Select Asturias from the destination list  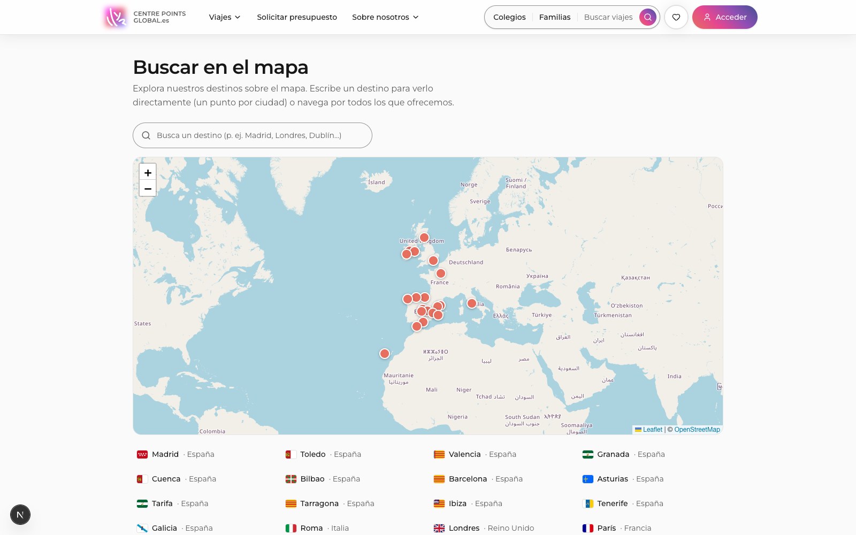point(623,479)
